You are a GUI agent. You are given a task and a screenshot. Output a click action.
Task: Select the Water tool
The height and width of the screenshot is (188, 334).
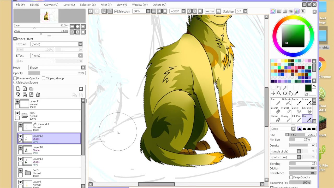coord(307,102)
